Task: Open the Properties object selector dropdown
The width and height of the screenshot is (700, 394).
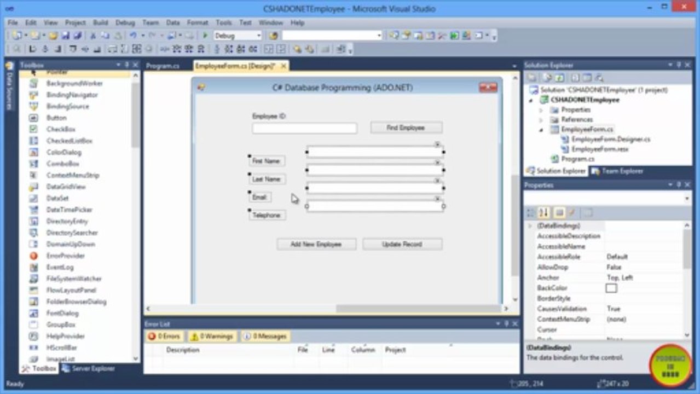Action: 687,199
